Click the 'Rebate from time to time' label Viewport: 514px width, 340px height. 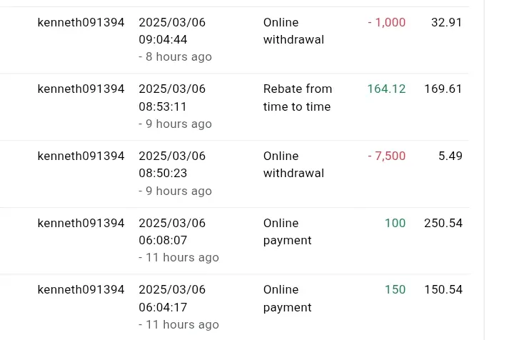298,98
